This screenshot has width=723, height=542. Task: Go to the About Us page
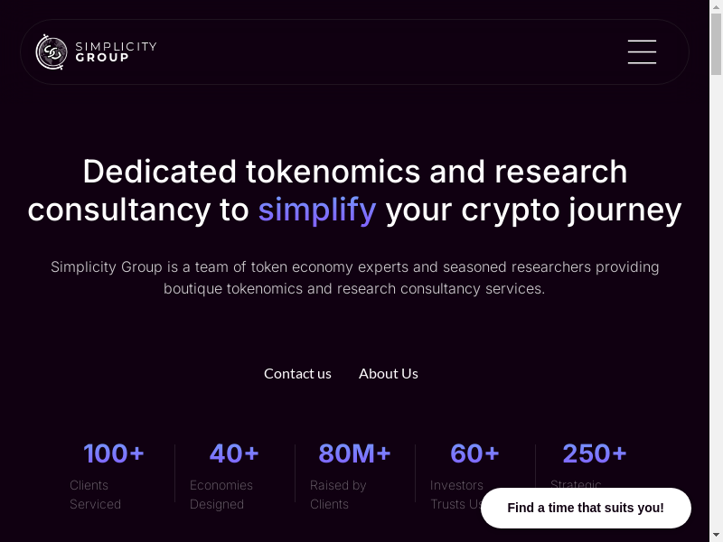(389, 373)
